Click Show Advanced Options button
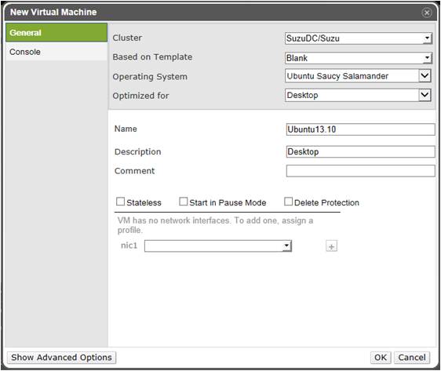The width and height of the screenshot is (441, 371). pos(61,358)
